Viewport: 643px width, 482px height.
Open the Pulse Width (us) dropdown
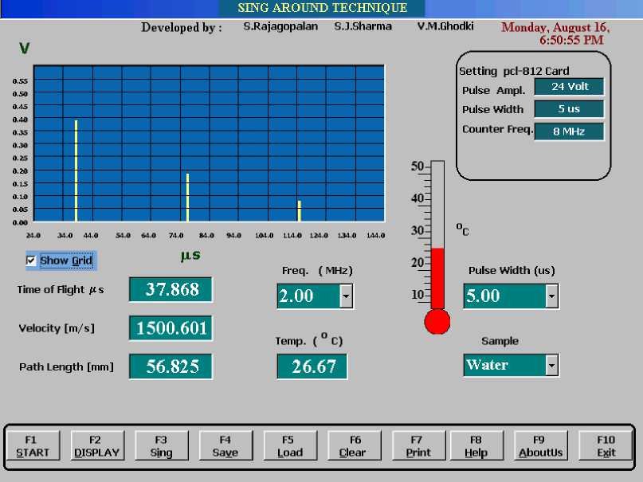click(x=551, y=296)
